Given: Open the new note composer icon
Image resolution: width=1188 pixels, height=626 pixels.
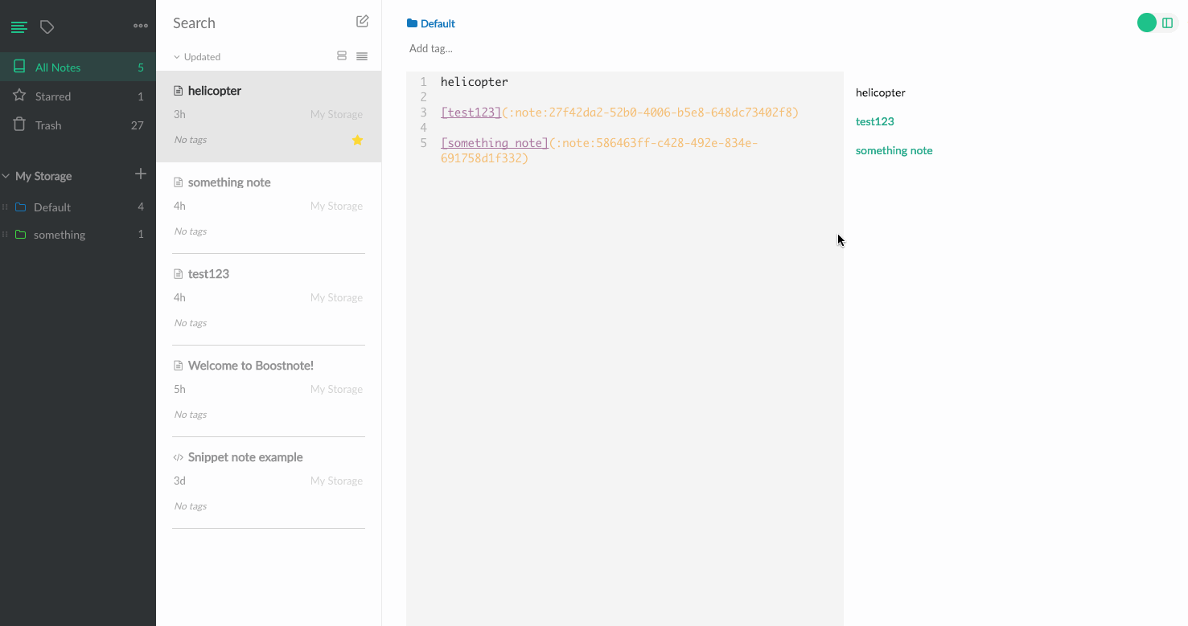Looking at the screenshot, I should tap(362, 20).
